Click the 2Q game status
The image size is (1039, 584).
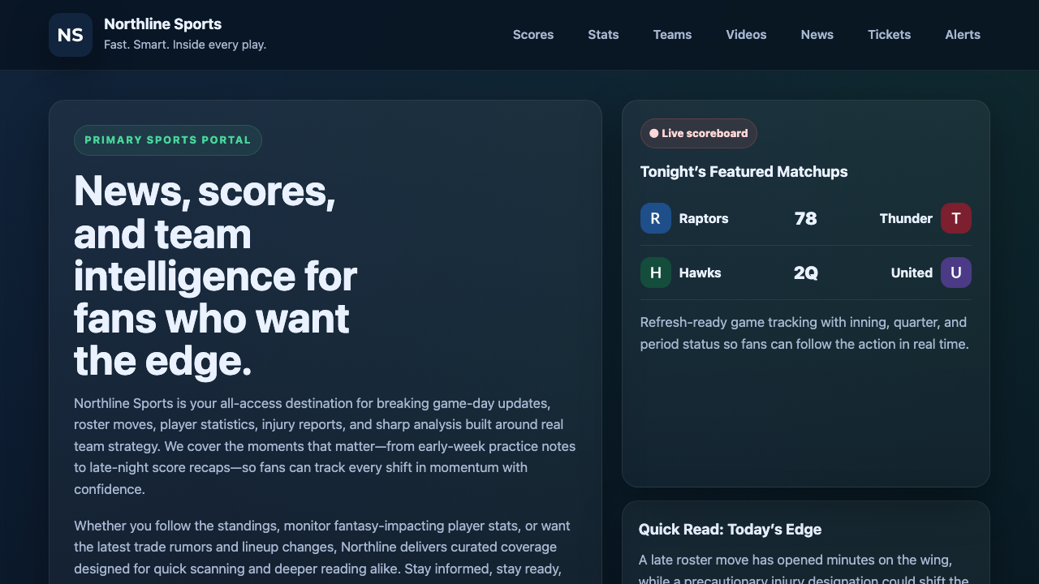click(x=805, y=273)
